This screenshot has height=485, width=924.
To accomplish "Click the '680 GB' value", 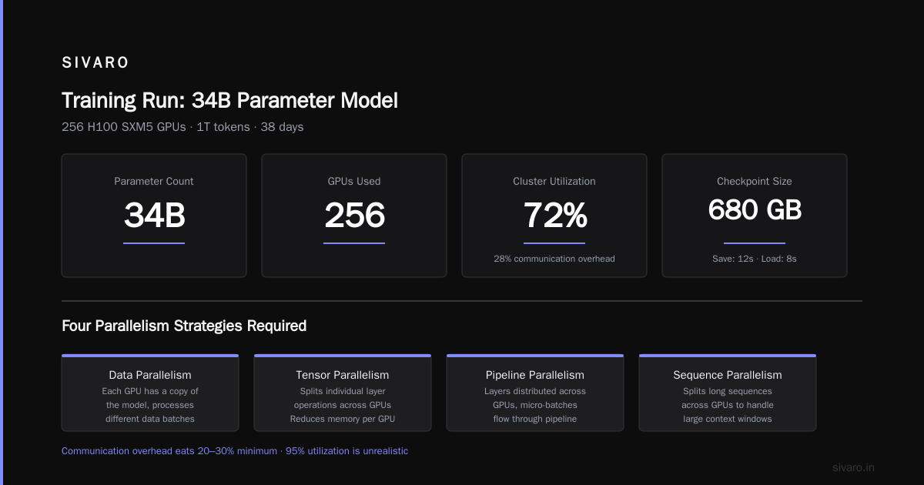I will (755, 209).
